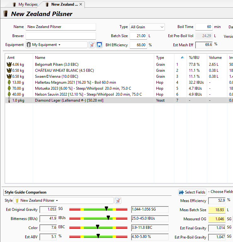Click the Bitterness IBUs range slider
This screenshot has height=242, width=233.
tap(98, 218)
